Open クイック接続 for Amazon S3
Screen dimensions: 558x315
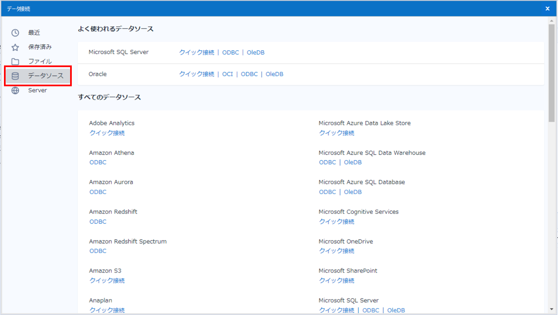point(107,281)
